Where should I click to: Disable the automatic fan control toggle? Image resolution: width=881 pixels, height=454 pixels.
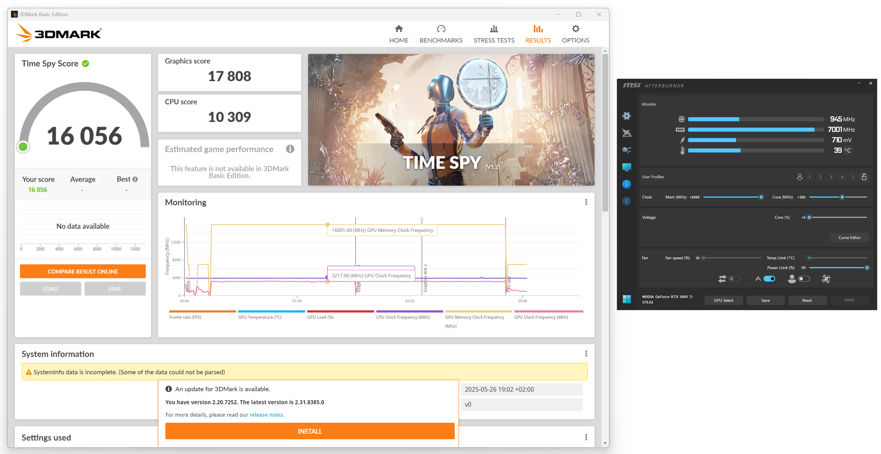pyautogui.click(x=769, y=279)
